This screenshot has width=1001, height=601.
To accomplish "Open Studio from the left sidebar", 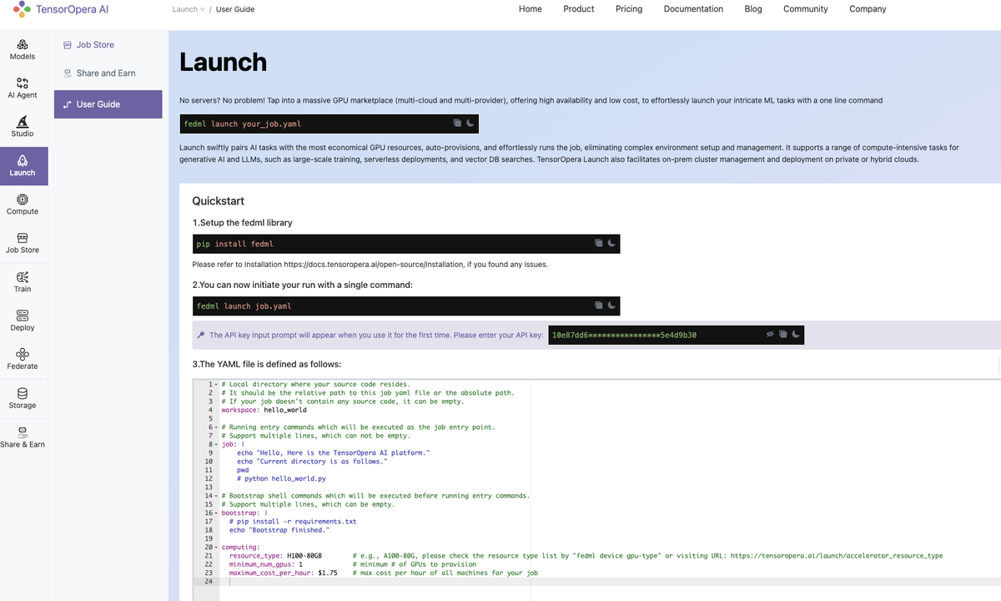I will click(x=22, y=125).
